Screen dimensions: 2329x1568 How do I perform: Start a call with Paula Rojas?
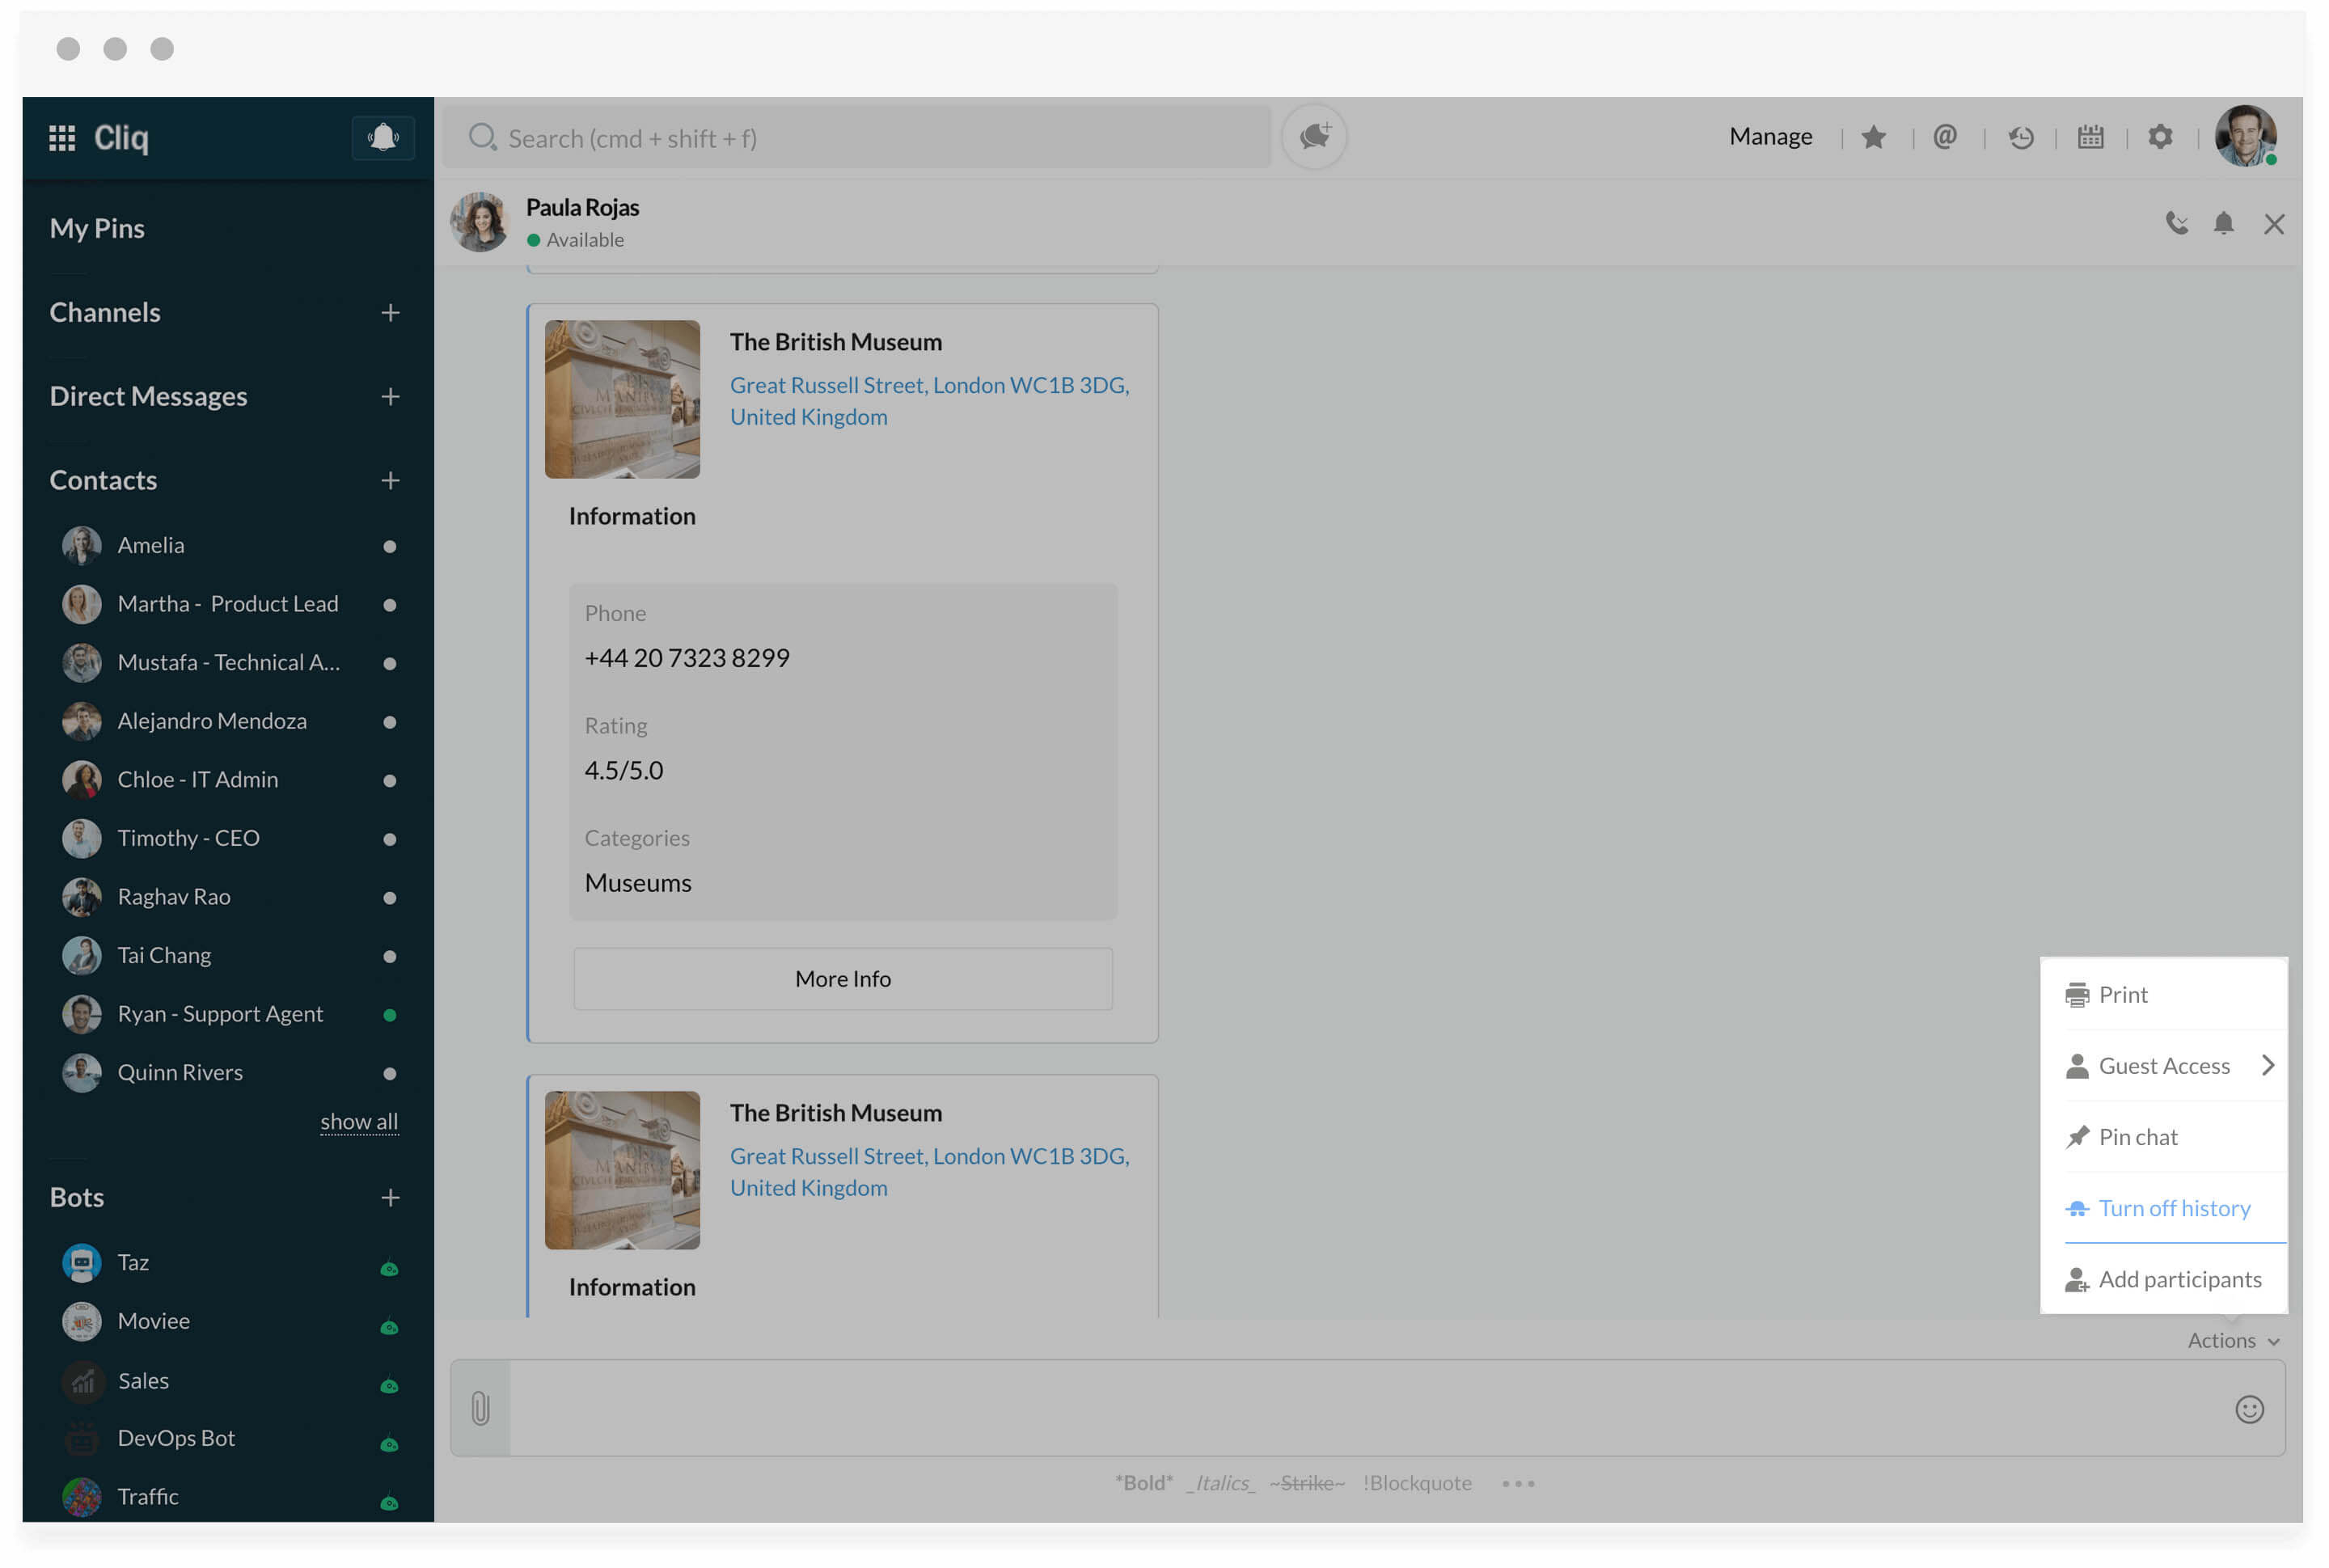coord(2176,223)
